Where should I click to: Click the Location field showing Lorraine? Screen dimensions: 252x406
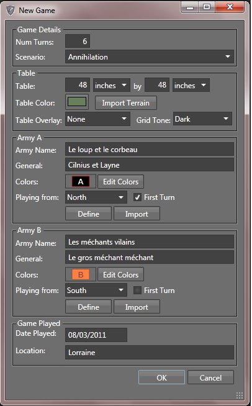[x=150, y=352]
